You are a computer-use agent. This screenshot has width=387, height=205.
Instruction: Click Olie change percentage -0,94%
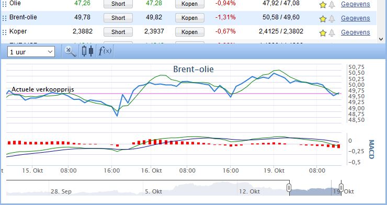pyautogui.click(x=225, y=3)
